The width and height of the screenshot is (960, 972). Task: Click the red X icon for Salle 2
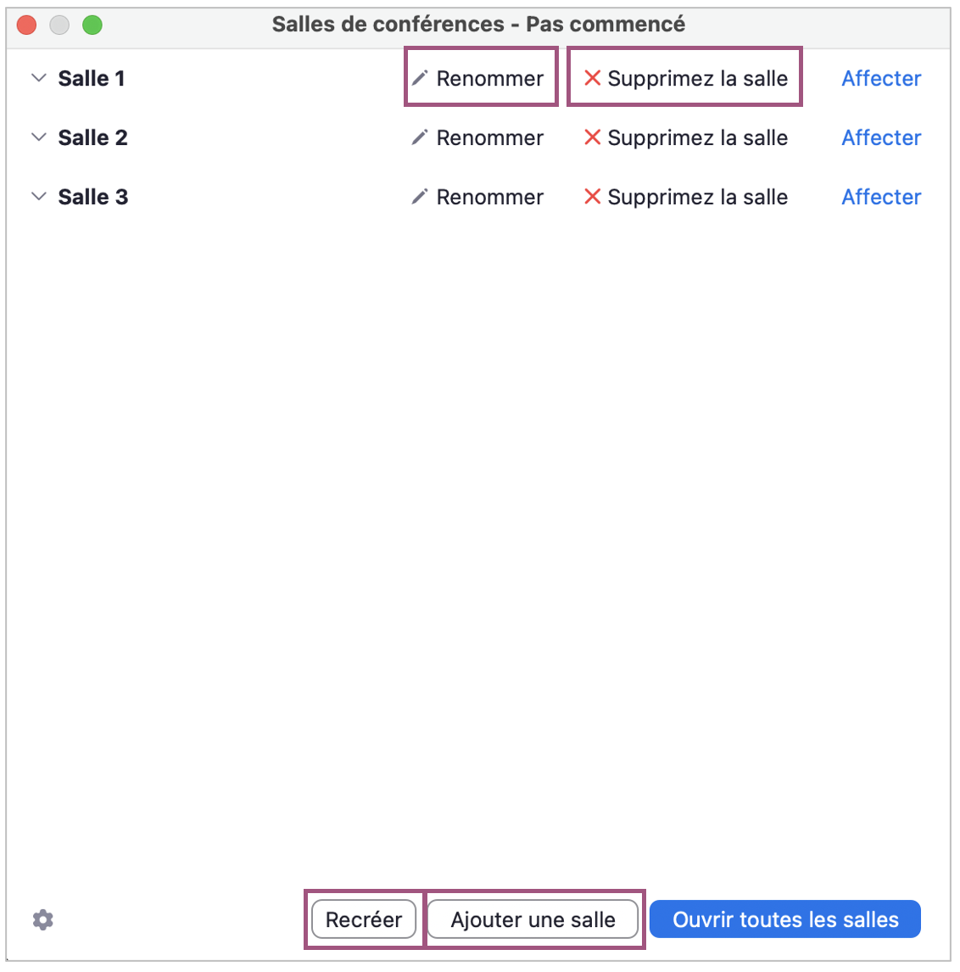click(x=593, y=137)
